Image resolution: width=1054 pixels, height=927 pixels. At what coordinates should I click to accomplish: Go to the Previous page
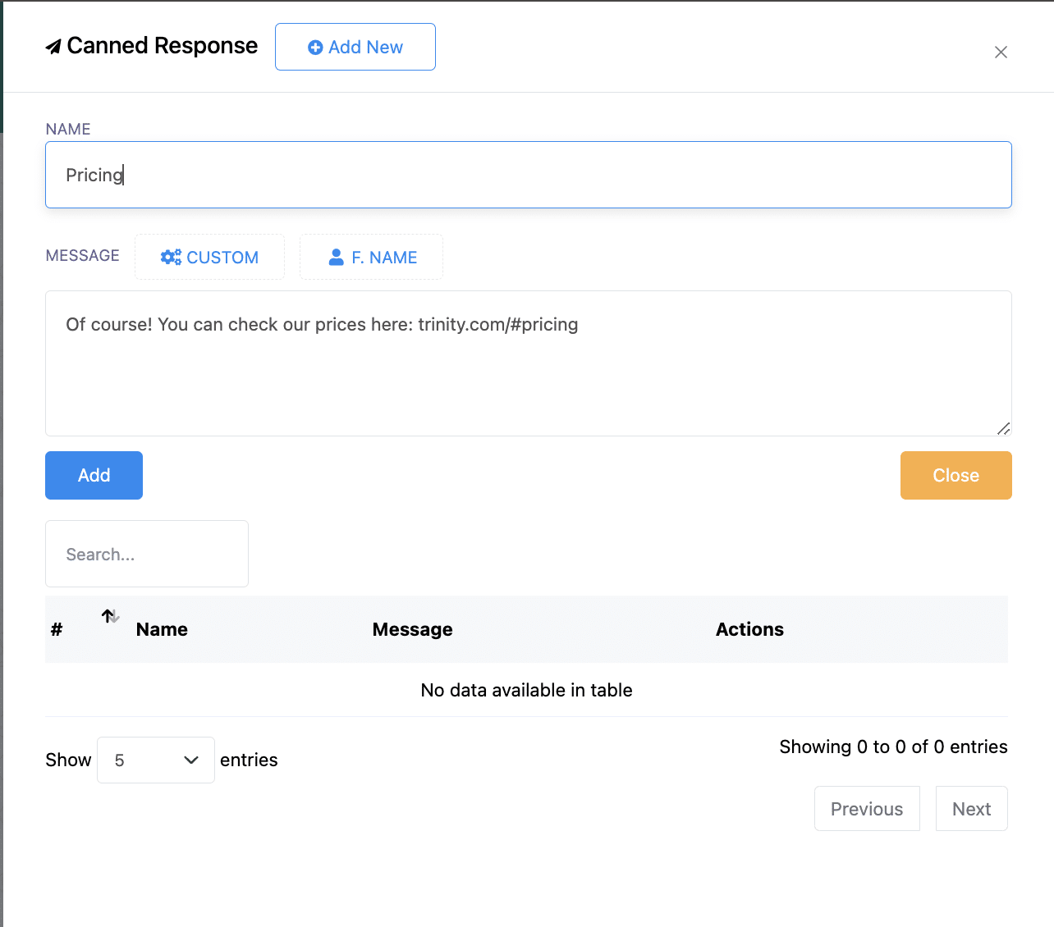pos(867,809)
